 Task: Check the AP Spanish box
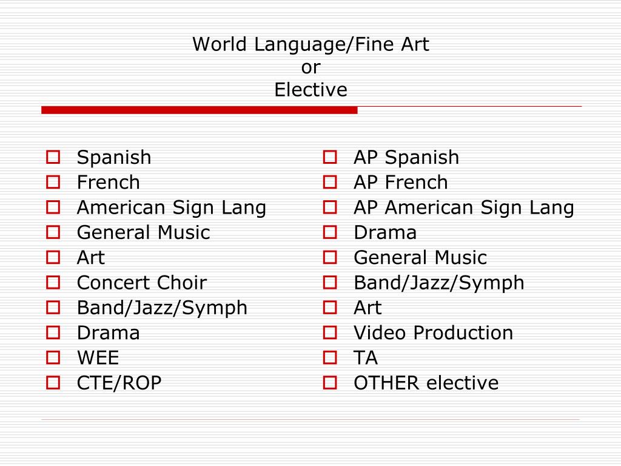(330, 157)
